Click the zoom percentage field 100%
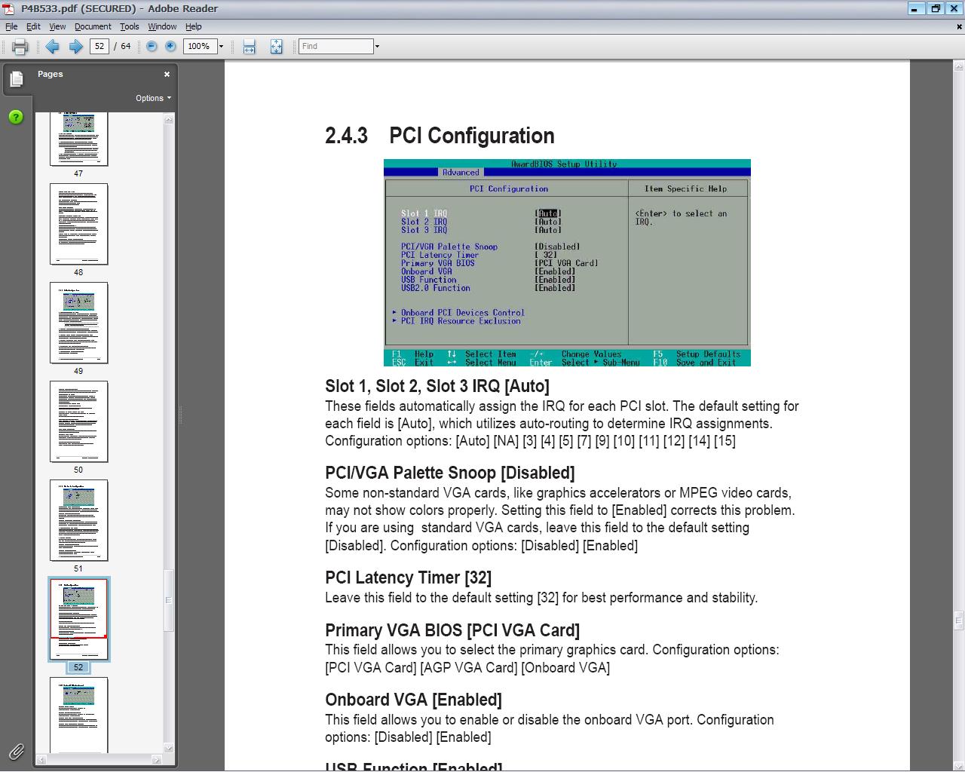Viewport: 965px width, 772px height. [x=201, y=47]
